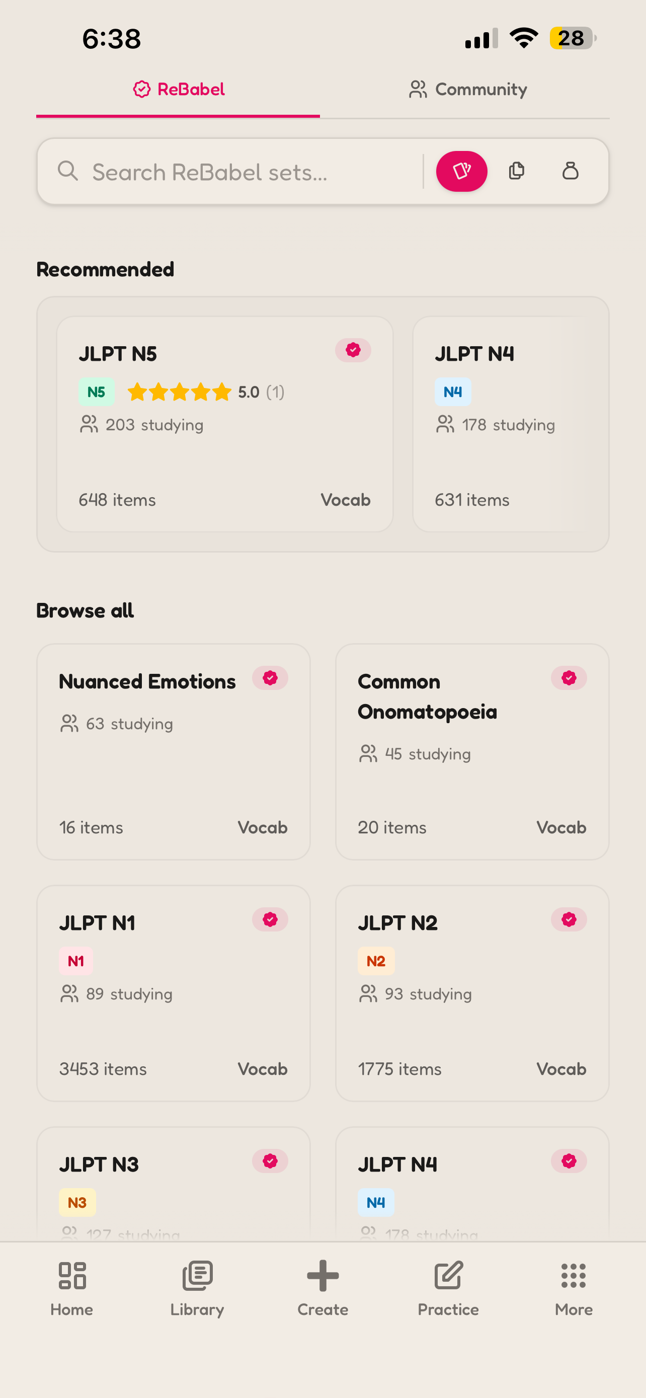
Task: Open the Library tab
Action: [x=197, y=1289]
